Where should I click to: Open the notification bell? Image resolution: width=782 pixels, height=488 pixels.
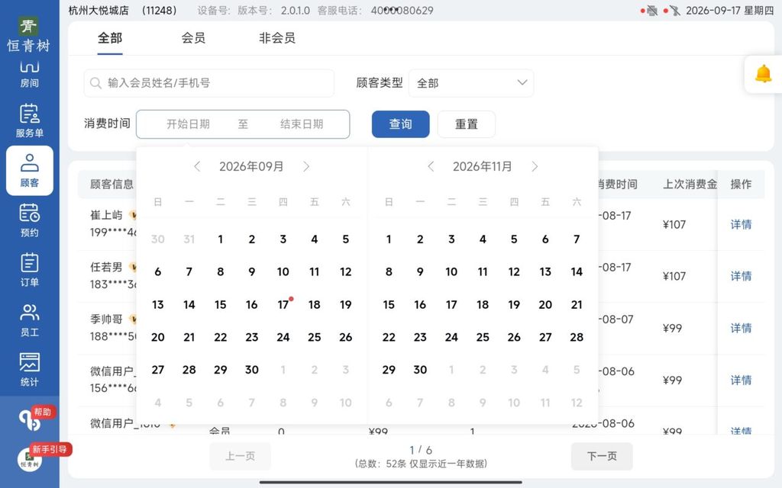(763, 74)
